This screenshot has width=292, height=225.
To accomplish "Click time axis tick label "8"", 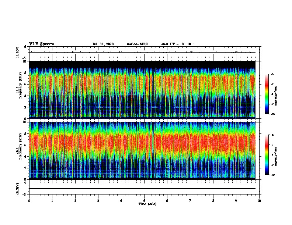I will [x=213, y=201].
